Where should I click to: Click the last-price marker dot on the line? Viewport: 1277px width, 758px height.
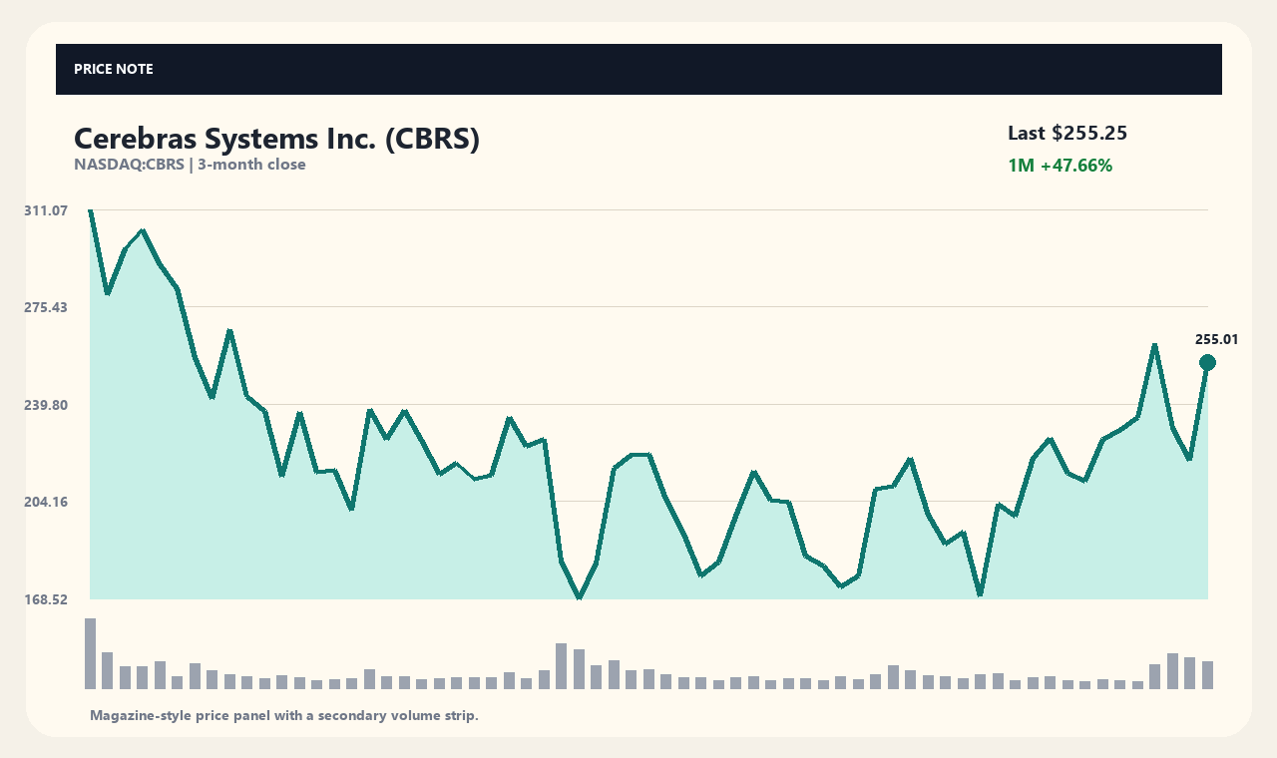[1207, 363]
